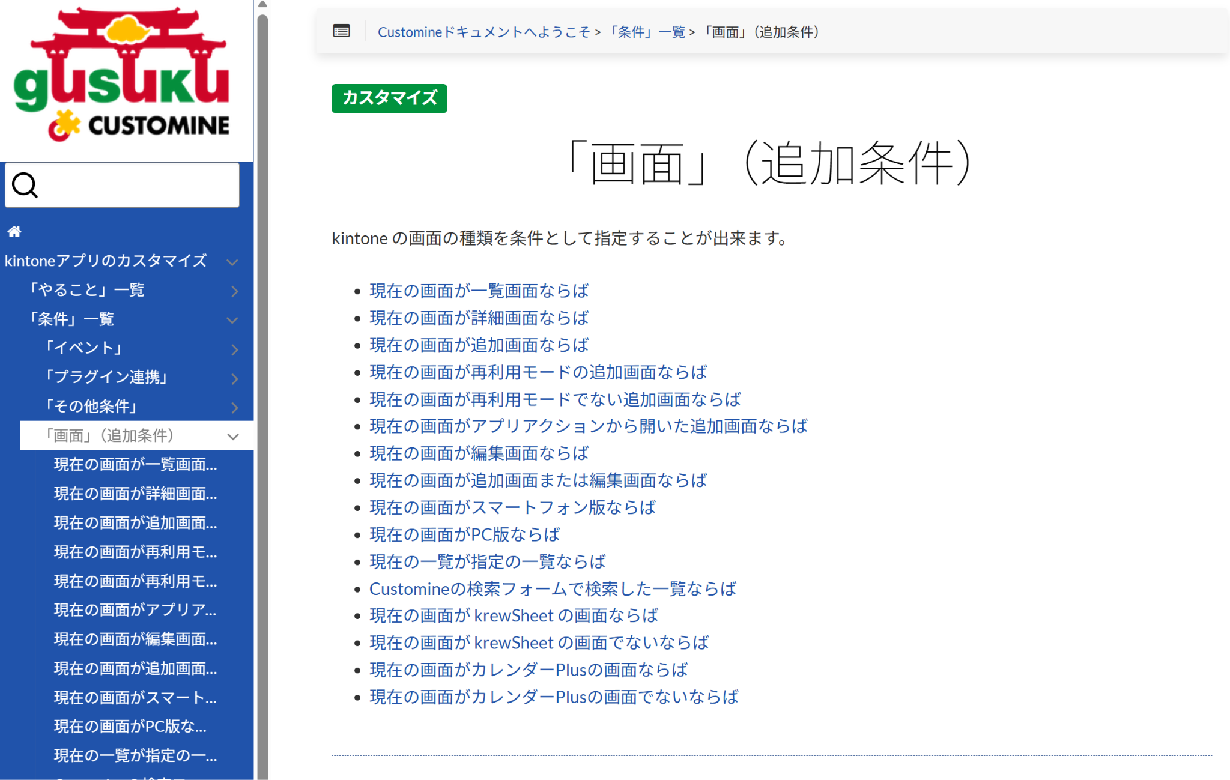The height and width of the screenshot is (780, 1230).
Task: Collapse the 「条件」一覧 chevron
Action: (x=232, y=320)
